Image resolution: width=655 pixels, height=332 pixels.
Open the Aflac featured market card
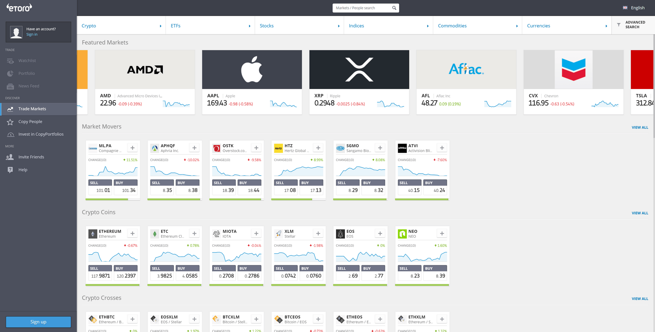tap(466, 82)
